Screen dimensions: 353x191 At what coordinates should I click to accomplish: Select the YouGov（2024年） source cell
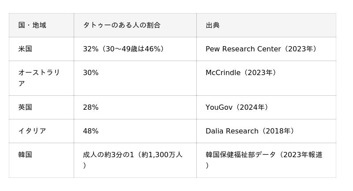pyautogui.click(x=267, y=107)
